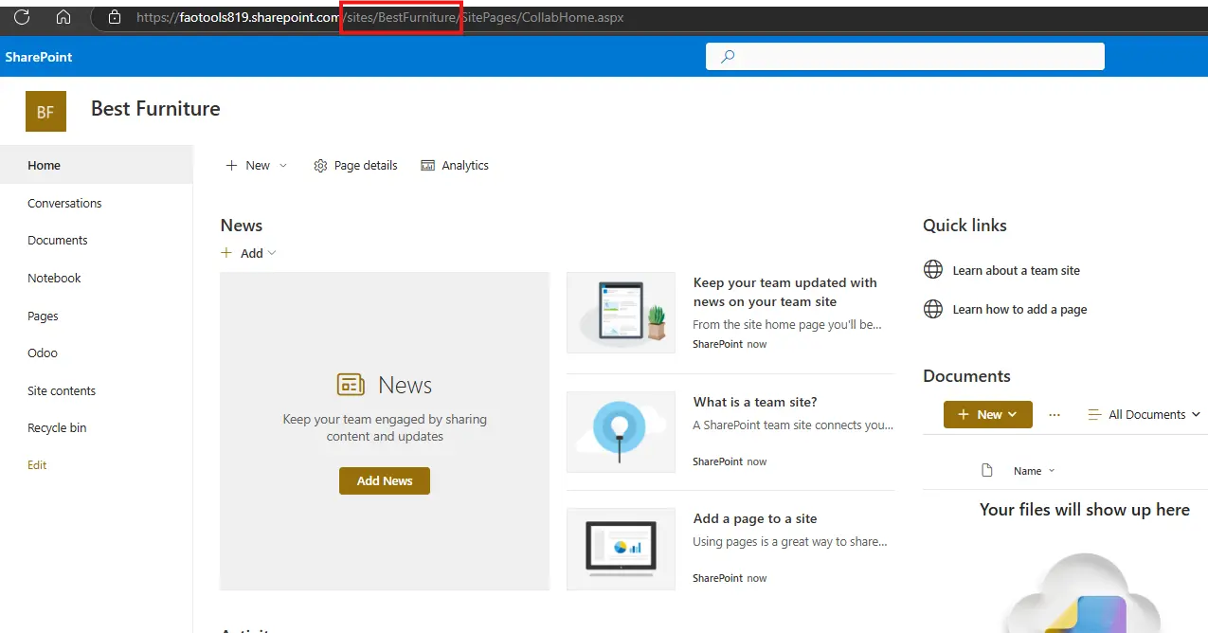
Task: Click the Page details gear icon
Action: click(320, 166)
